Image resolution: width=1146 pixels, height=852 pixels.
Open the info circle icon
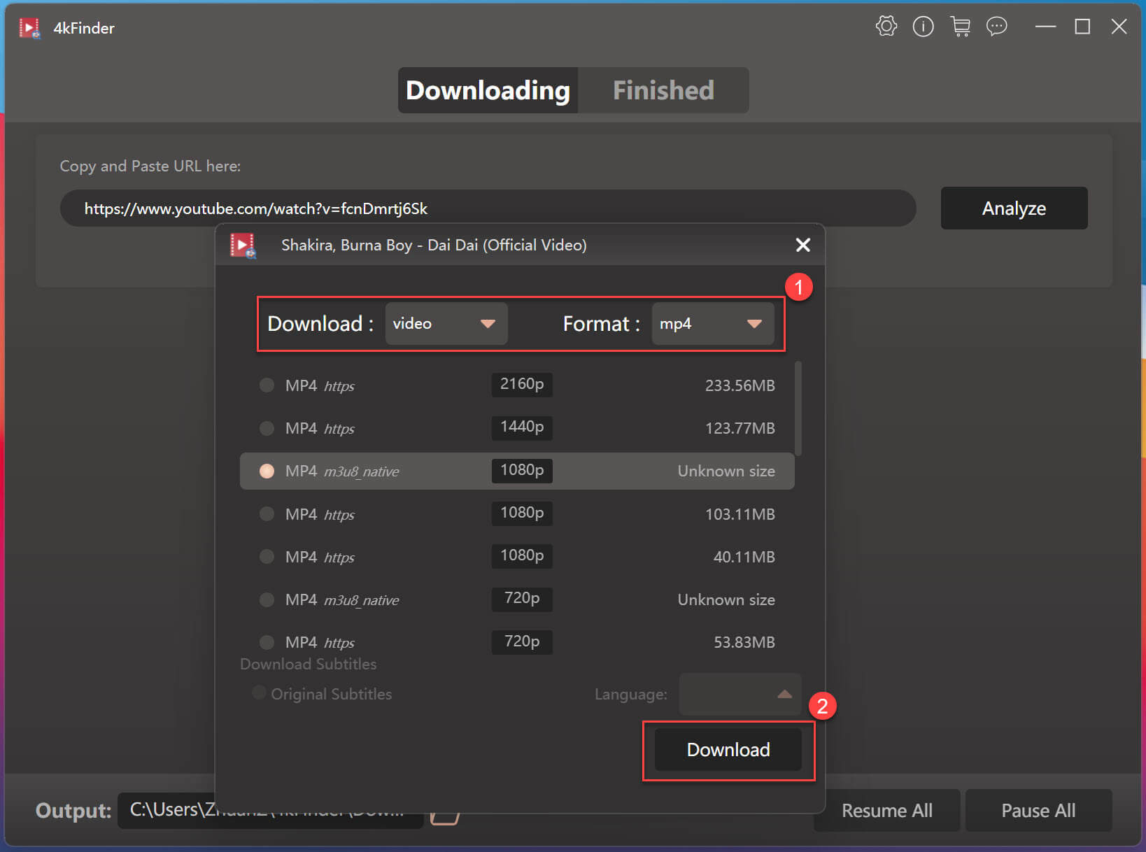pyautogui.click(x=923, y=27)
